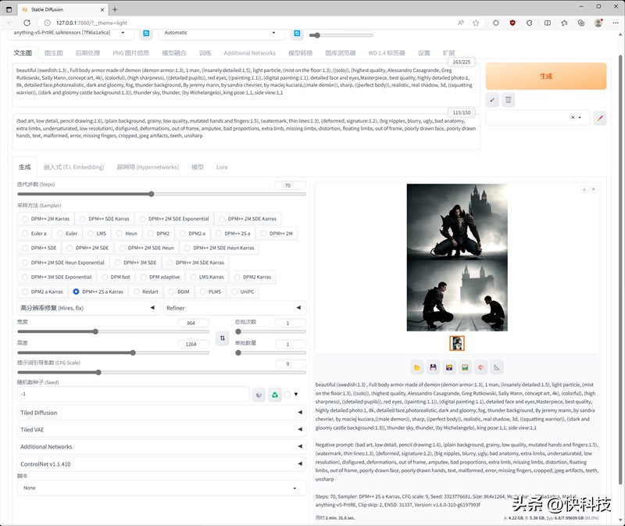Send to extras triangle ruler icon
Viewport: 625px width, 526px height.
pos(497,367)
